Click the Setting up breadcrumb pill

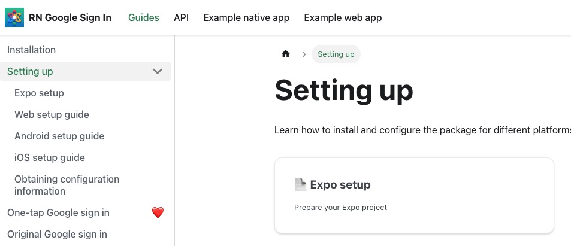pyautogui.click(x=336, y=54)
